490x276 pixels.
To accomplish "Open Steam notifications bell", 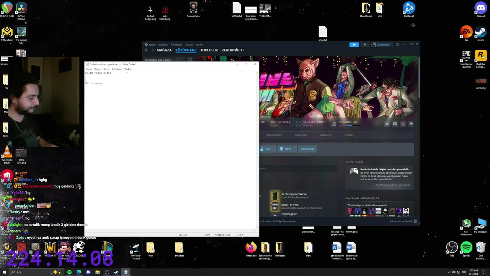I will tap(364, 44).
